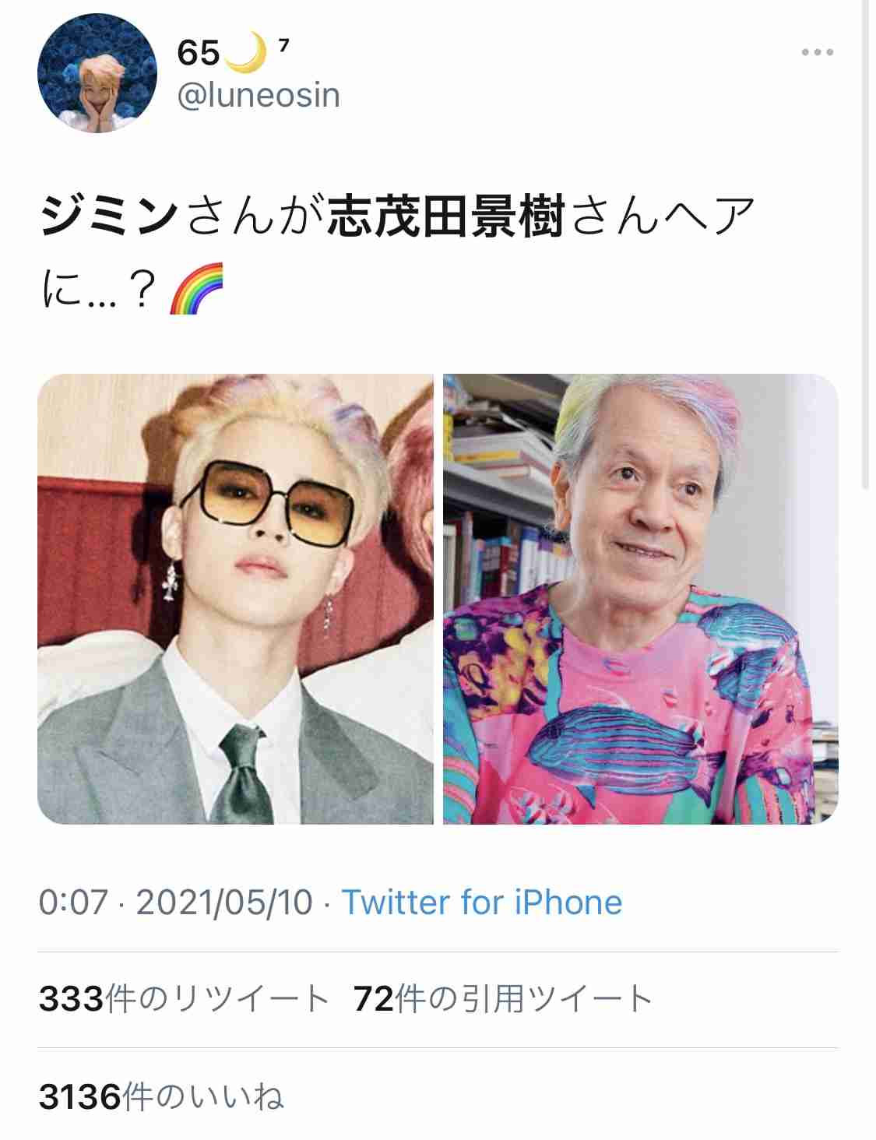Open the Twitter for iPhone link

(482, 902)
